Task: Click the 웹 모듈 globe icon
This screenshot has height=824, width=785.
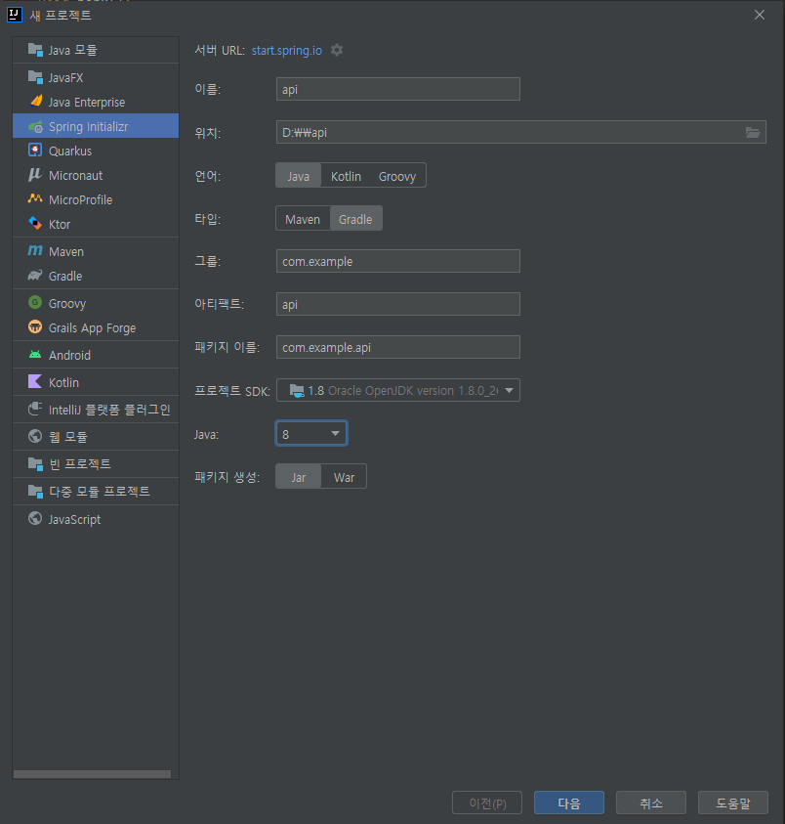Action: (35, 436)
